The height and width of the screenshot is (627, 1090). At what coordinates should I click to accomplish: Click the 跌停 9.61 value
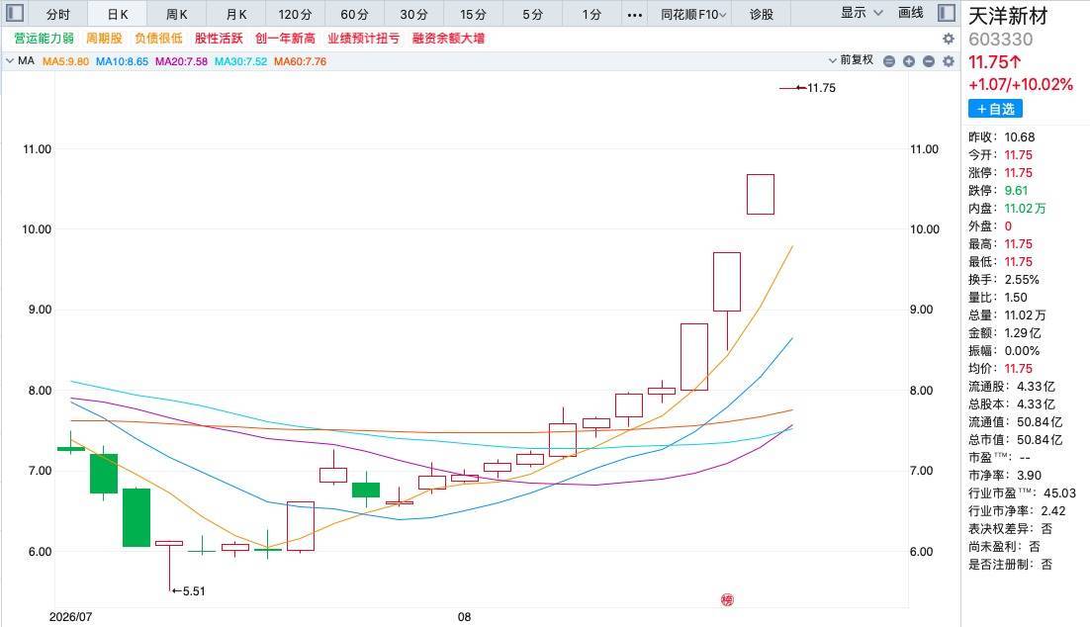coord(1016,191)
